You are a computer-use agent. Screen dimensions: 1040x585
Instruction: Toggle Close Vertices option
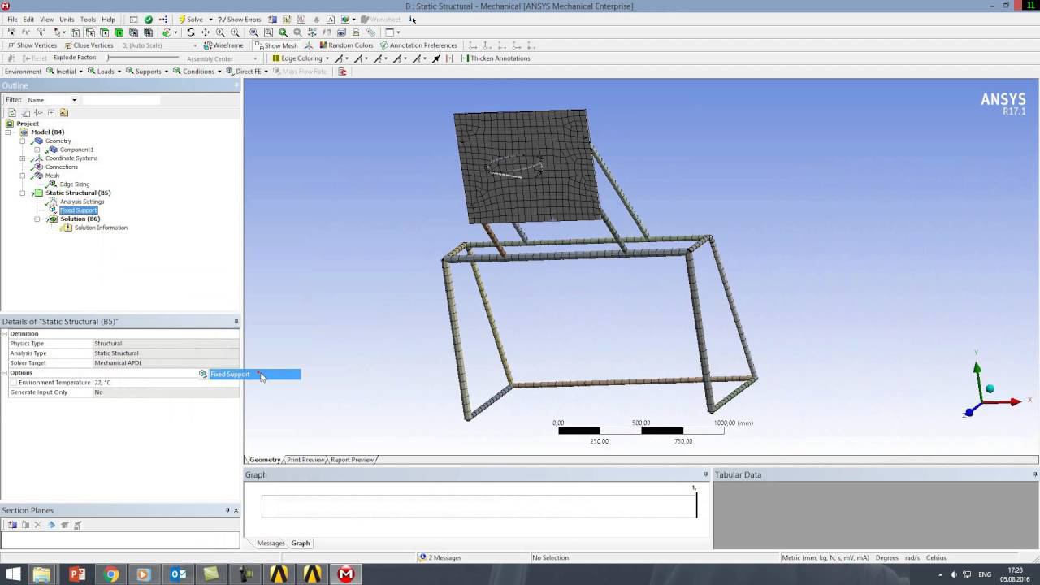click(x=89, y=45)
